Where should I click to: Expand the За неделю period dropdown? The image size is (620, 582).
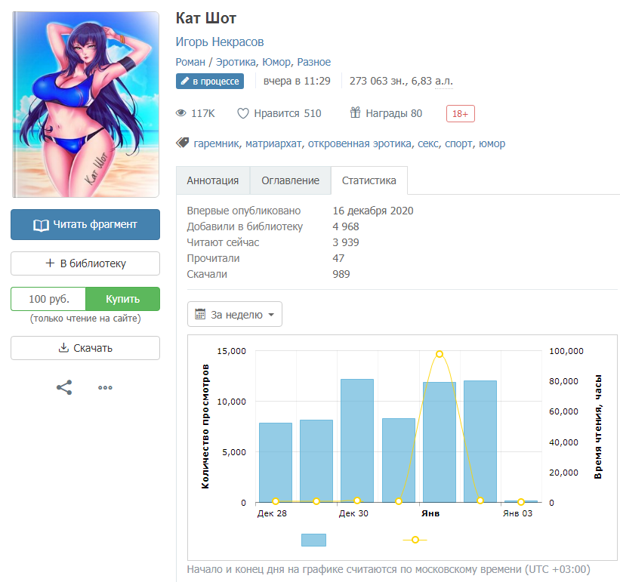tap(234, 315)
